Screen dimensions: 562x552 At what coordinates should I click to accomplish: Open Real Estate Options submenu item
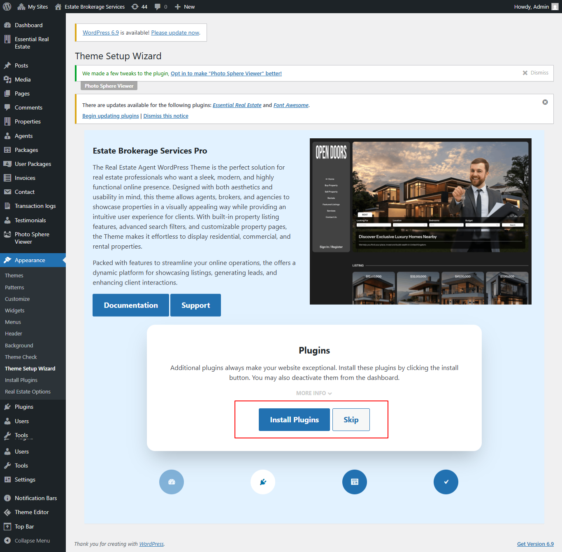pos(27,391)
